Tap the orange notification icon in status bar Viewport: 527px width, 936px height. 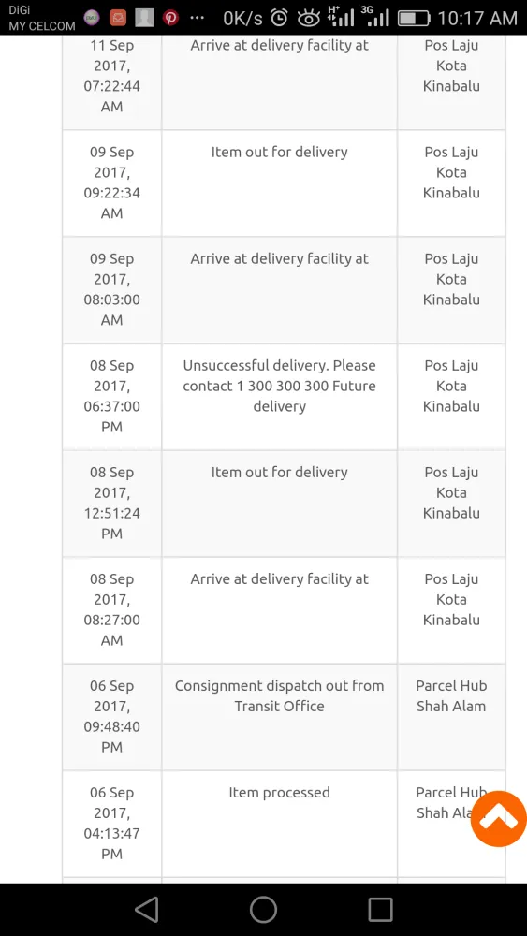click(118, 18)
